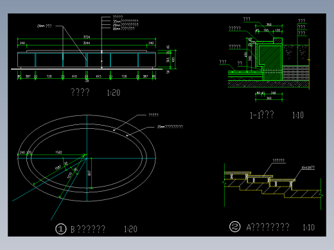
Task: Click the circled number 1 detail marker
Action: point(61,229)
